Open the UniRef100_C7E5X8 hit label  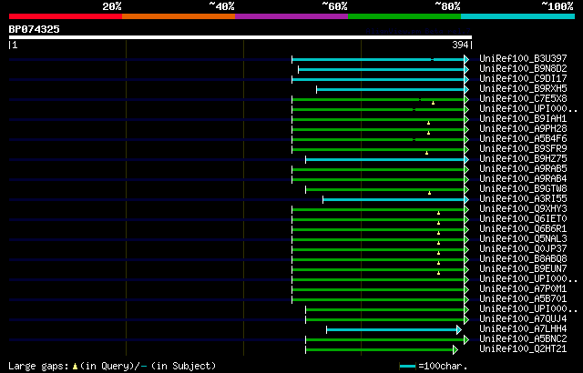point(523,99)
